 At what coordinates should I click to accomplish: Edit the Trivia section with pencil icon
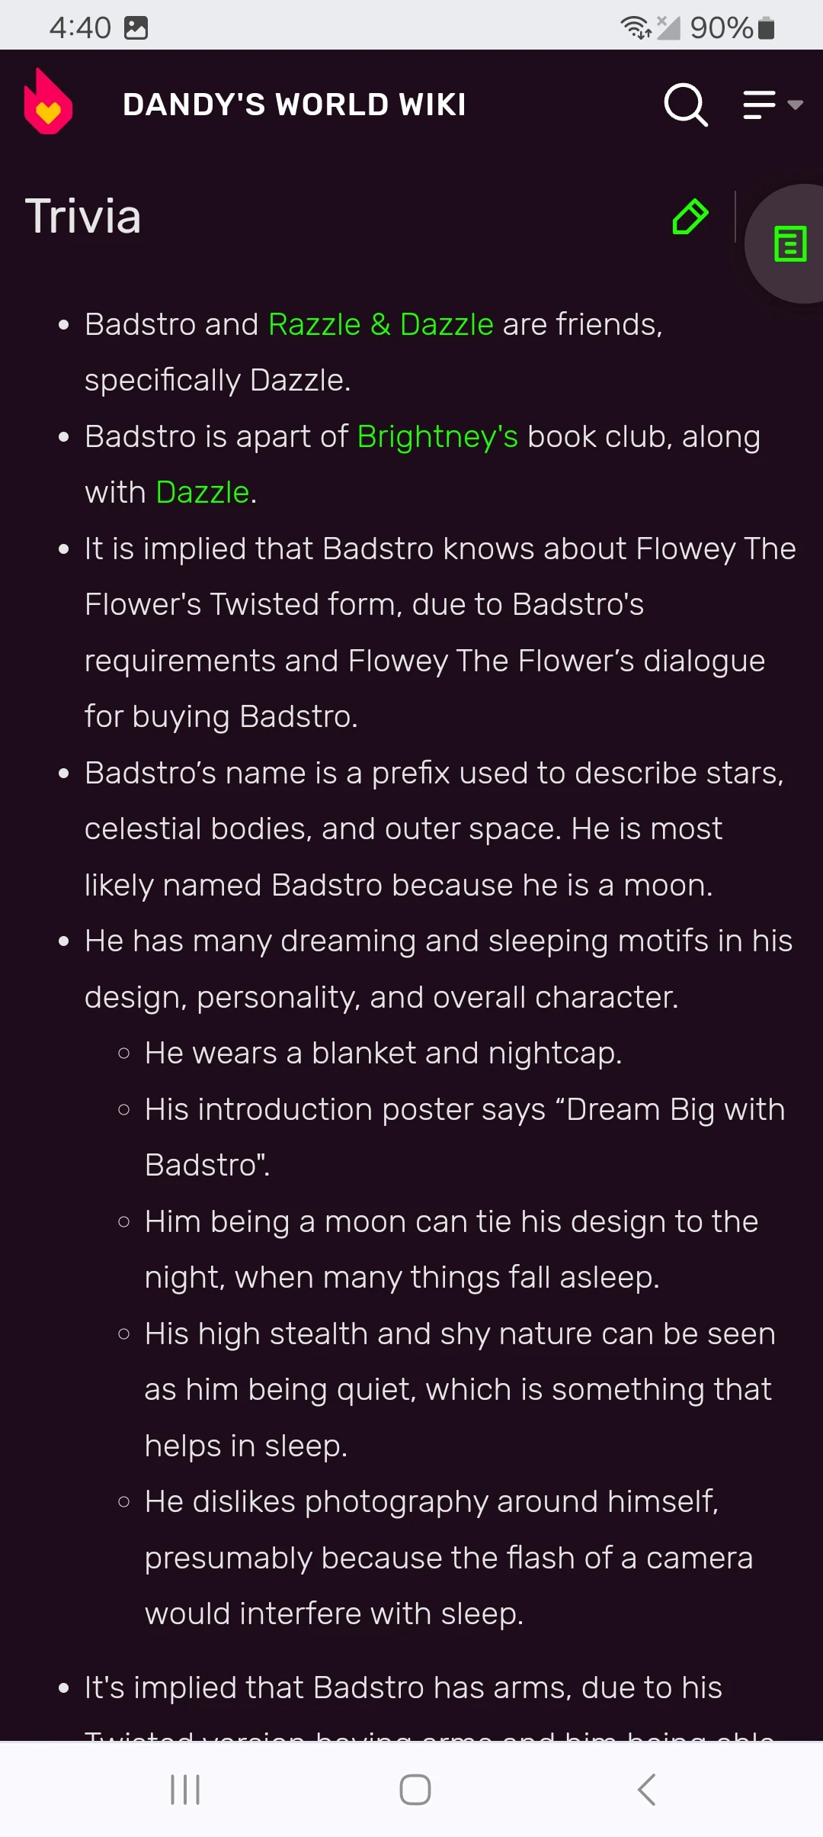(690, 217)
